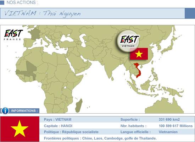Select the Langue officielle Vietnamien entry
Image resolution: width=195 pixels, height=142 pixels.
149,132
